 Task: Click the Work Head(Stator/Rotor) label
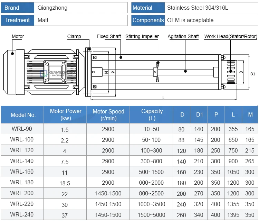(x=230, y=36)
